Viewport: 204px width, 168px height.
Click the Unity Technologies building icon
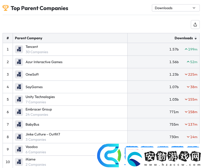[19, 99]
